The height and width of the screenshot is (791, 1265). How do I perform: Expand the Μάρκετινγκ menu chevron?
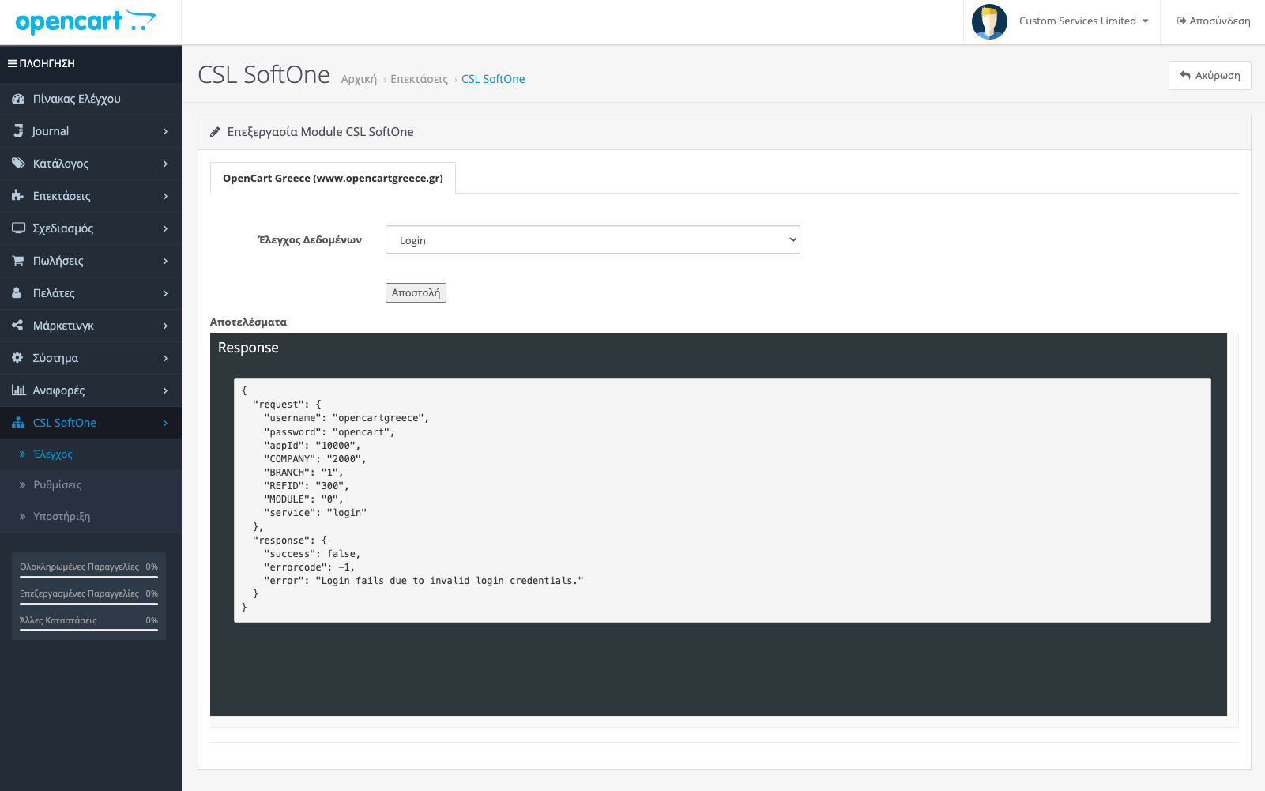click(165, 326)
